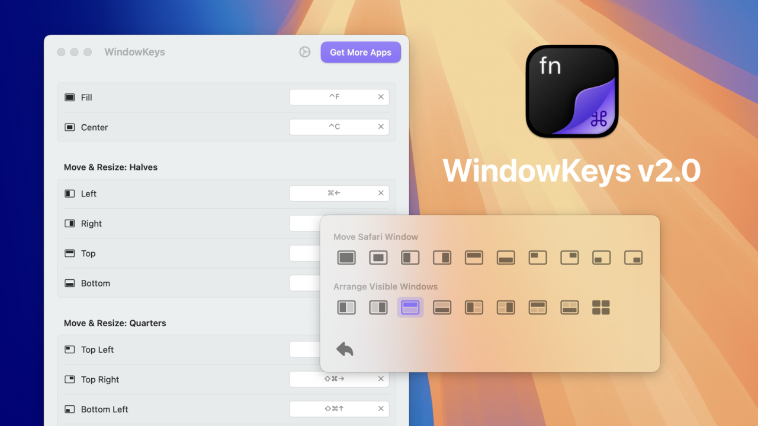Viewport: 758px width, 426px height.
Task: Click the Right row icon in WindowKeys list
Action: pyautogui.click(x=70, y=224)
